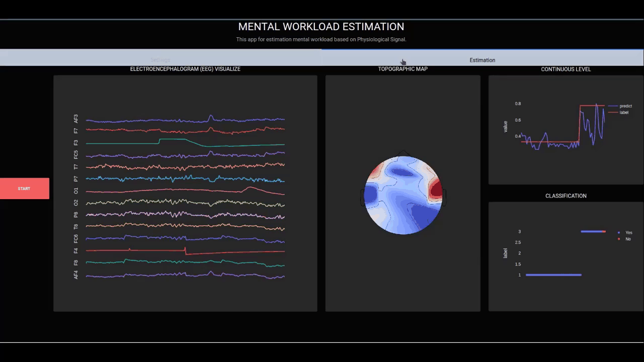Click the Classification chart heading
This screenshot has width=644, height=362.
[x=566, y=196]
